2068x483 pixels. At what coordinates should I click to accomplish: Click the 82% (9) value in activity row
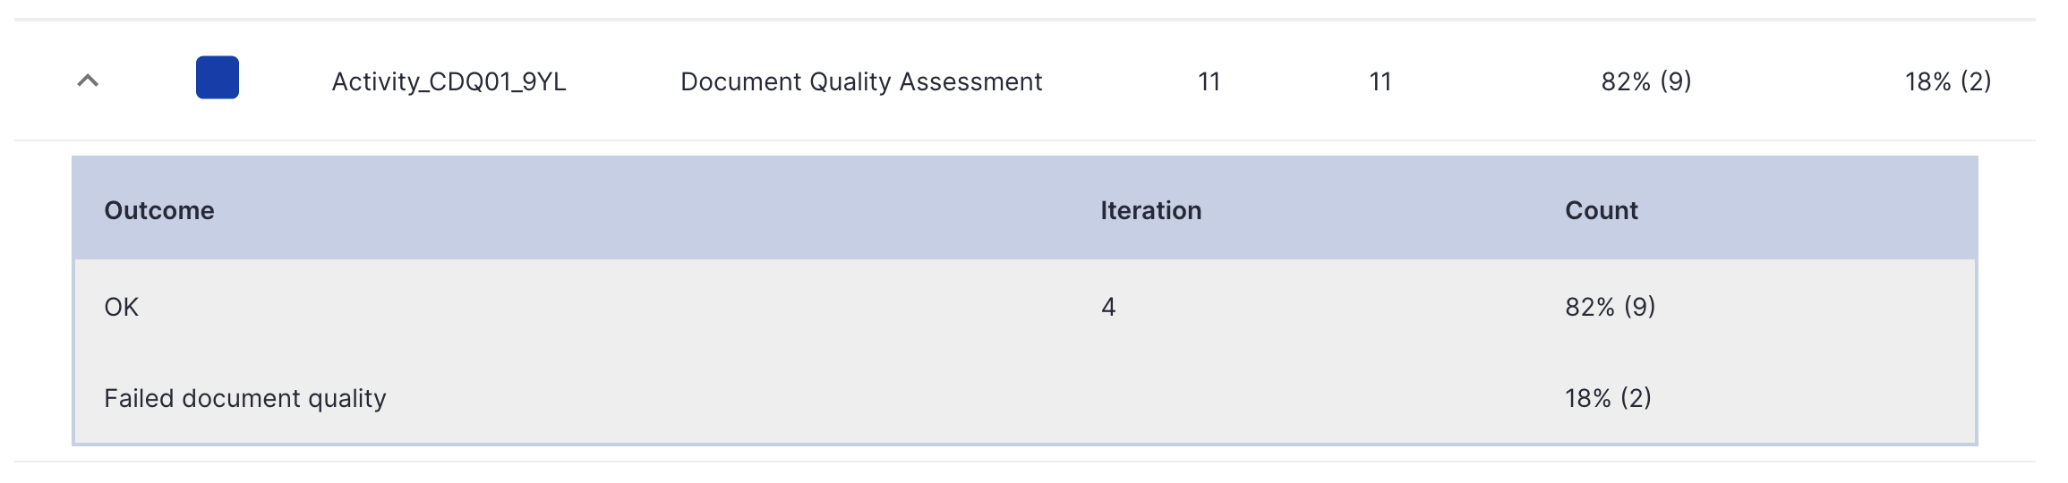(x=1646, y=81)
